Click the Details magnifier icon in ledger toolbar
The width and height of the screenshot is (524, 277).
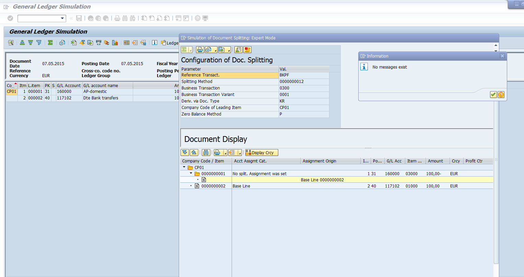click(x=11, y=43)
